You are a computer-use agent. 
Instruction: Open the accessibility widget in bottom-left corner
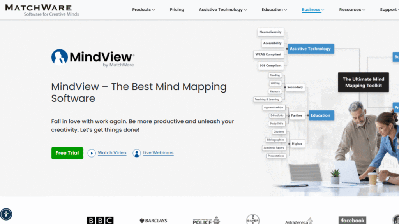(7, 214)
